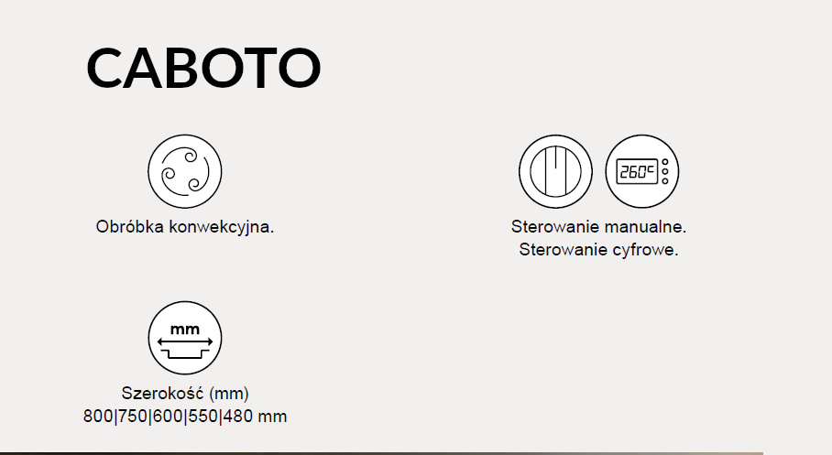Click the width in mm icon
Screen dimensions: 832x455
point(185,339)
